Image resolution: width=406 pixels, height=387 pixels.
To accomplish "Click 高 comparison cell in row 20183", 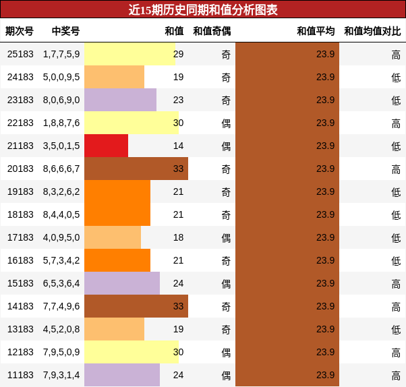I will point(396,169).
